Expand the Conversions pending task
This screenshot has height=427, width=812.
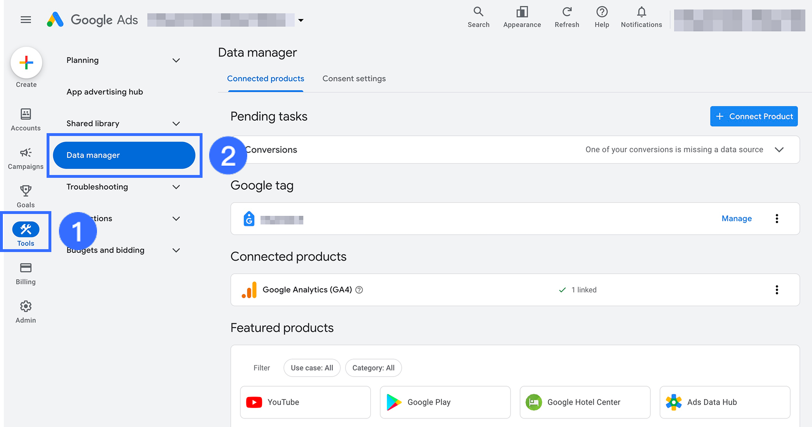[x=779, y=150]
